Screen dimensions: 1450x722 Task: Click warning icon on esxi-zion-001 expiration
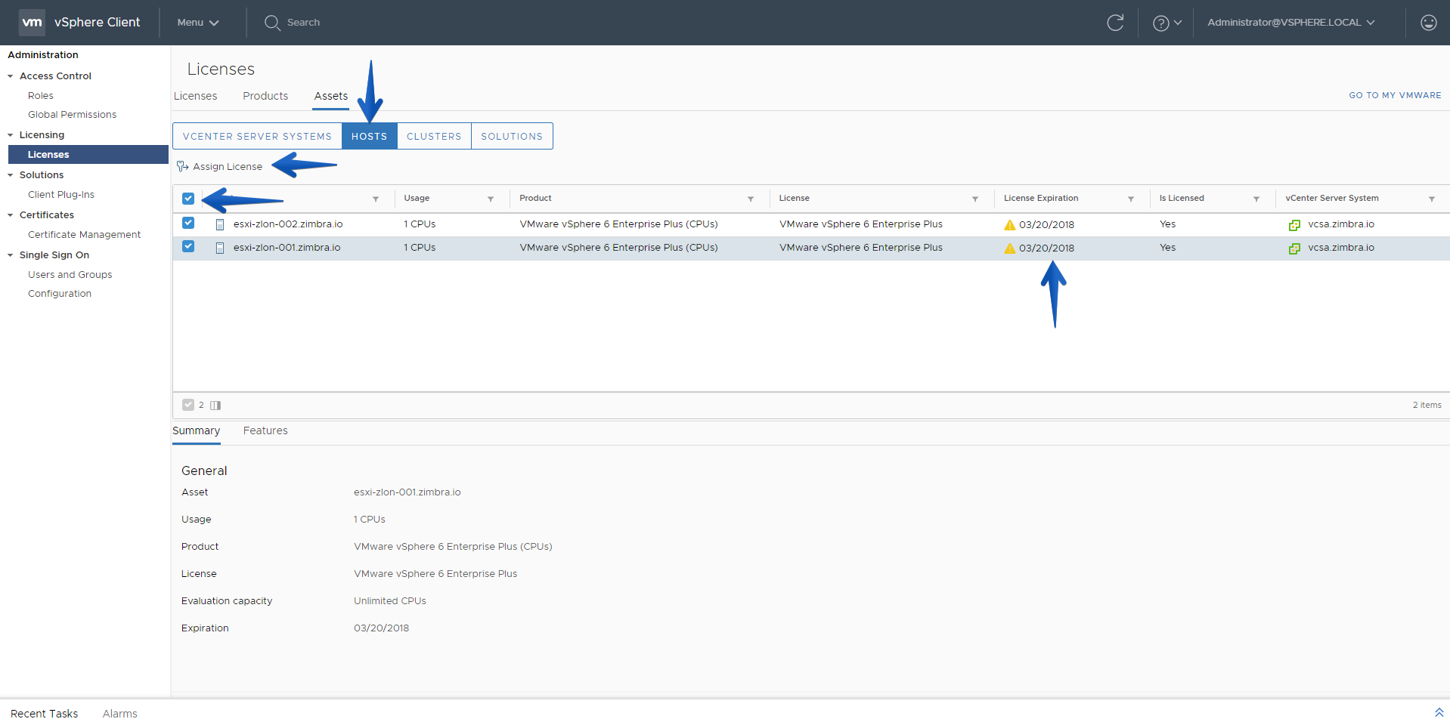click(x=1009, y=248)
